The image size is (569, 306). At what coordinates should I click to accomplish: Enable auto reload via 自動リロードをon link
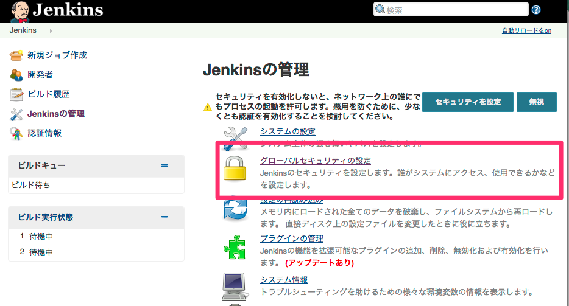[x=526, y=31]
